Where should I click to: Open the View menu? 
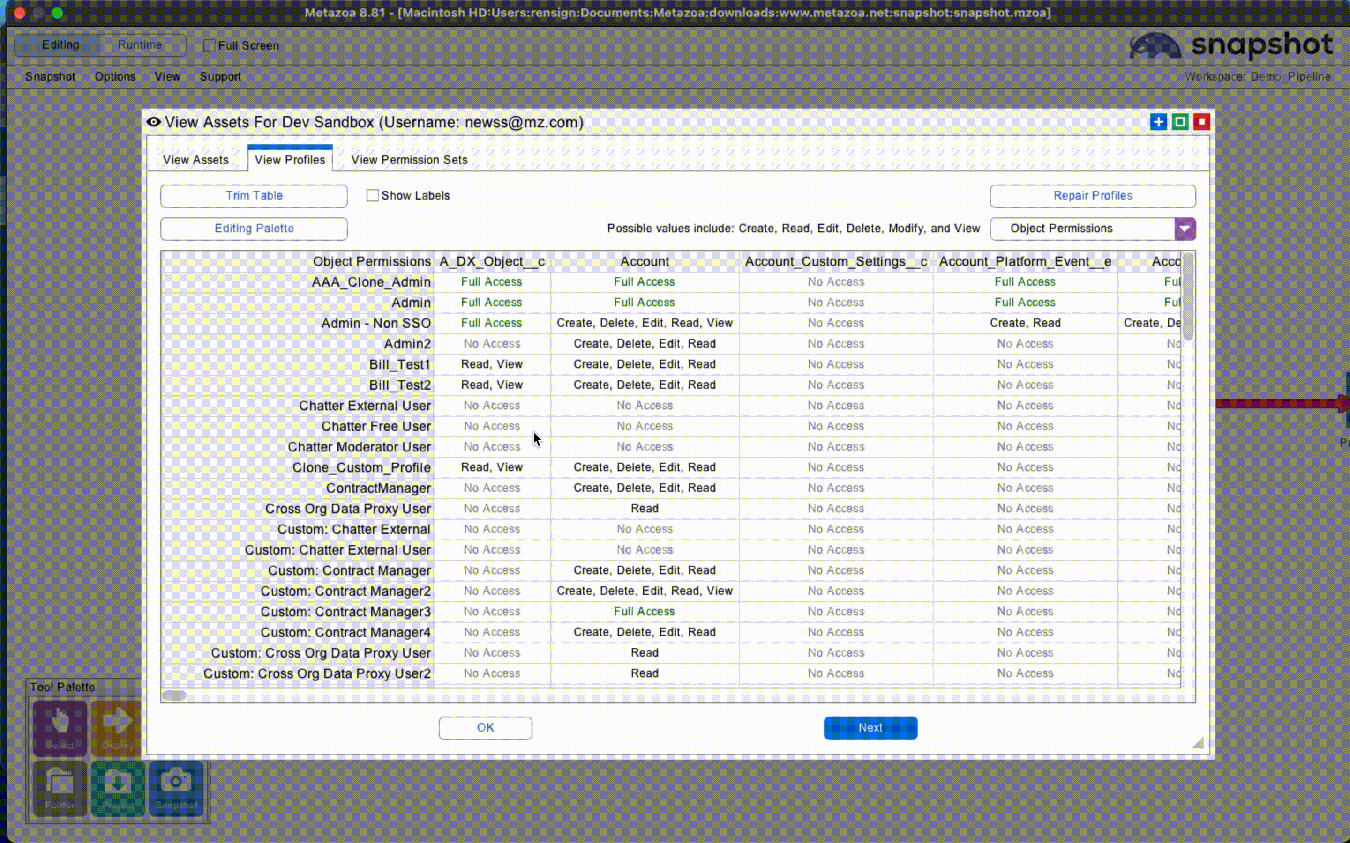click(167, 76)
